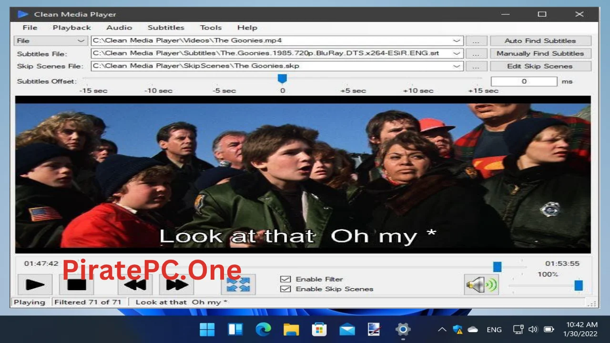Browse for skip scenes file with ... button
Viewport: 610px width, 343px height.
pyautogui.click(x=476, y=66)
